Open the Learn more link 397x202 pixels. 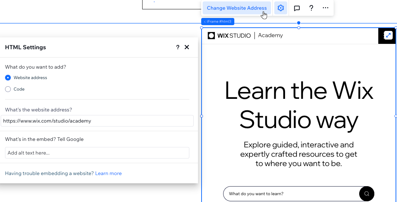pyautogui.click(x=108, y=174)
